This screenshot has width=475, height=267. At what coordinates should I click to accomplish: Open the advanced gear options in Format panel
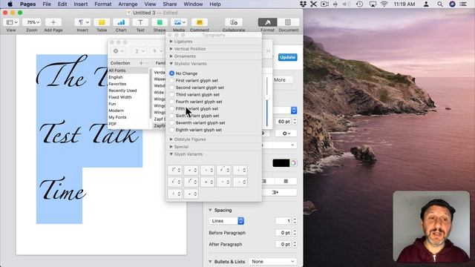pos(286,133)
